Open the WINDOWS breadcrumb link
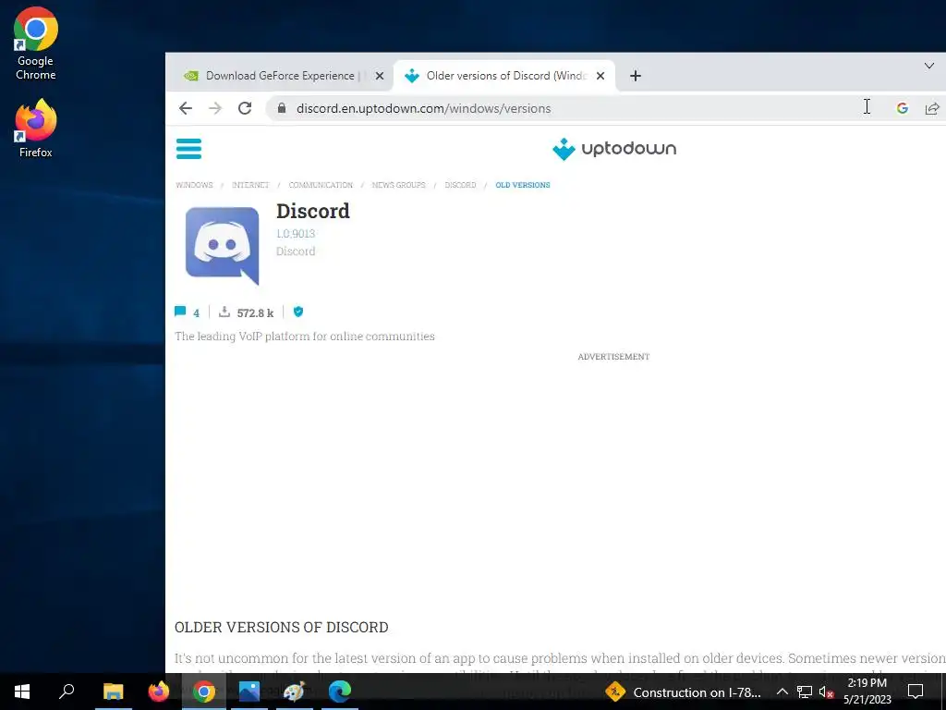Viewport: 946px width, 710px height. click(194, 185)
